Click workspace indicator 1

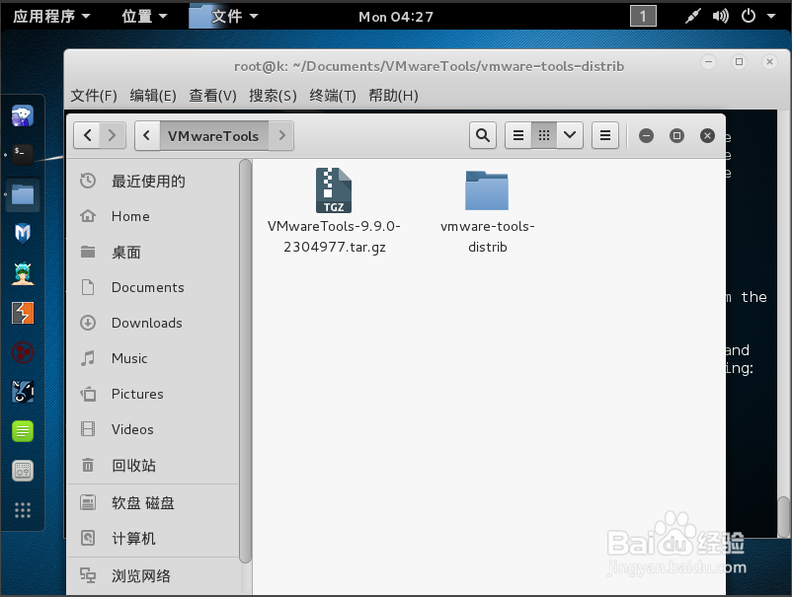pos(643,16)
